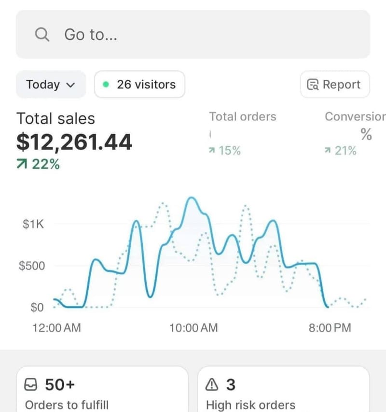The width and height of the screenshot is (386, 412).
Task: Click the chevron next to Today
Action: [x=70, y=85]
